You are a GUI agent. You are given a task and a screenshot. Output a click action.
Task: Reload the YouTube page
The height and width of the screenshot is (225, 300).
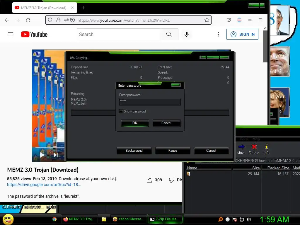coord(28,20)
